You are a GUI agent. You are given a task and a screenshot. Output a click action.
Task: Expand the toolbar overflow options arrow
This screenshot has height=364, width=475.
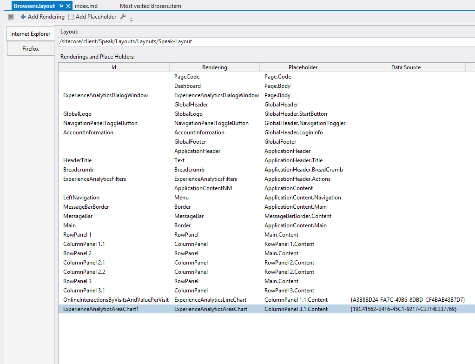(x=132, y=20)
